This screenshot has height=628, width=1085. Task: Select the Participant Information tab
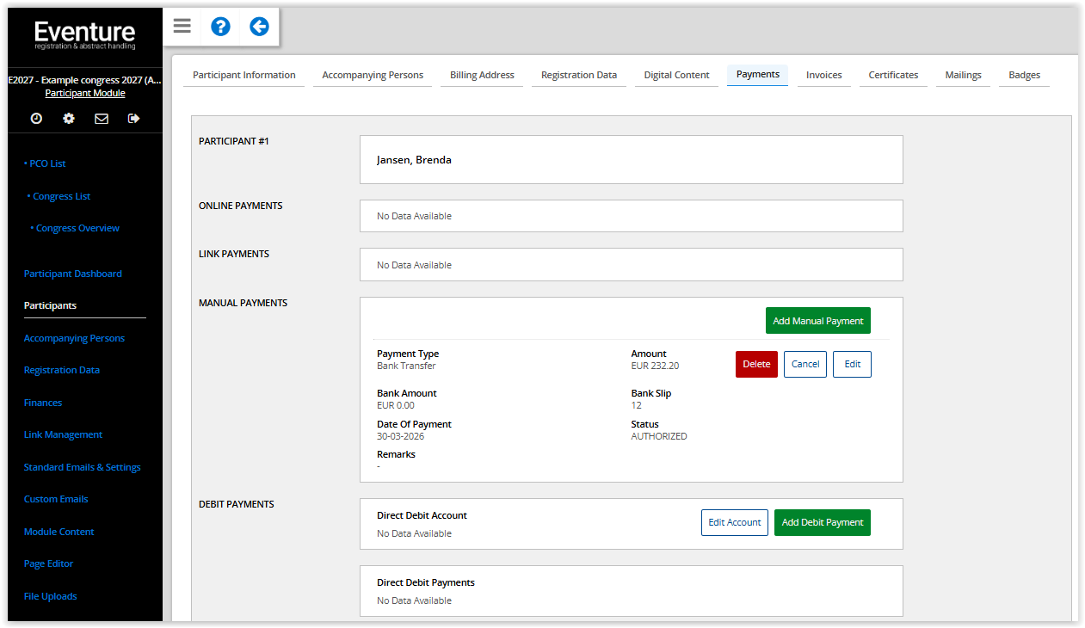(x=244, y=75)
